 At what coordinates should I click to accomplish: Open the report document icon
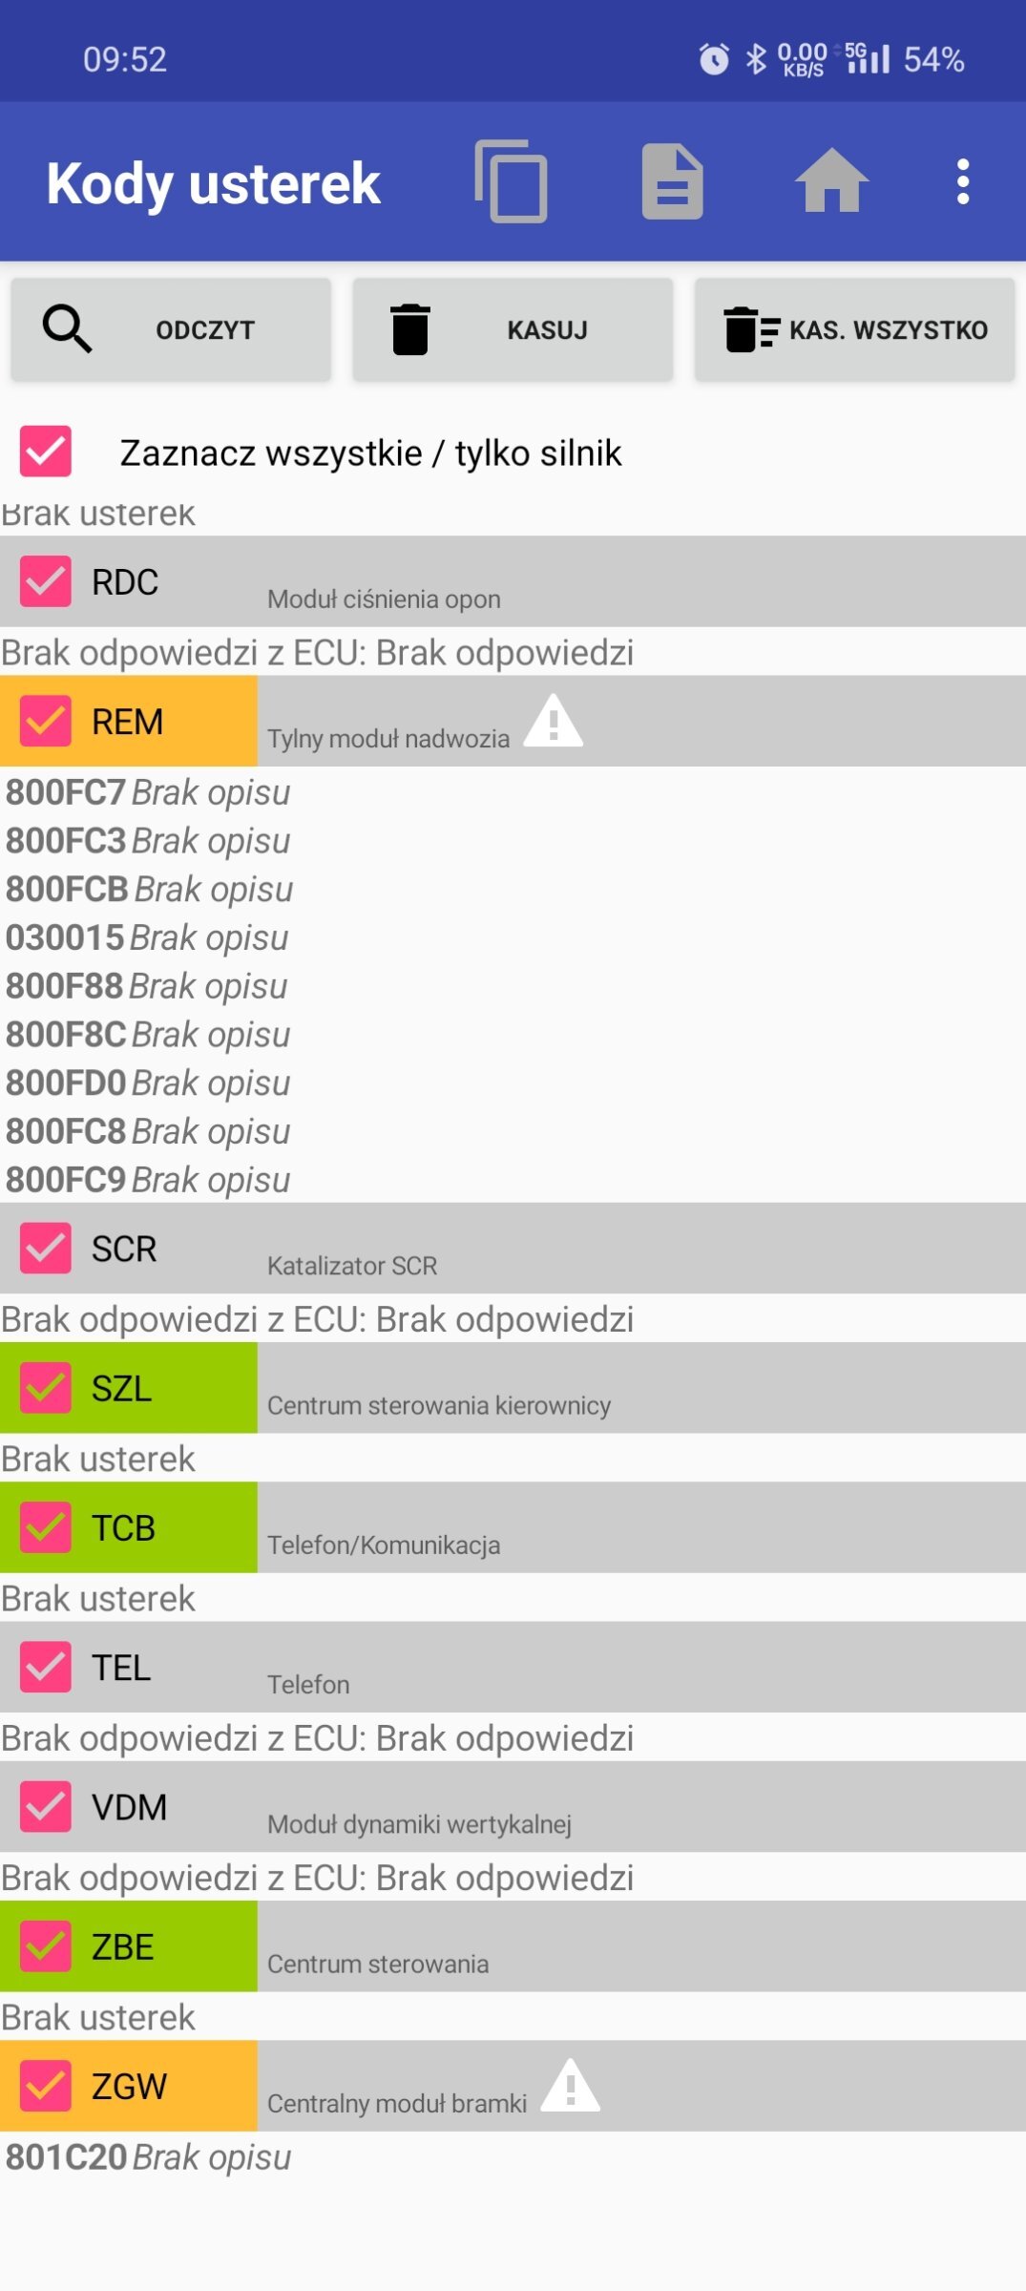pyautogui.click(x=673, y=181)
